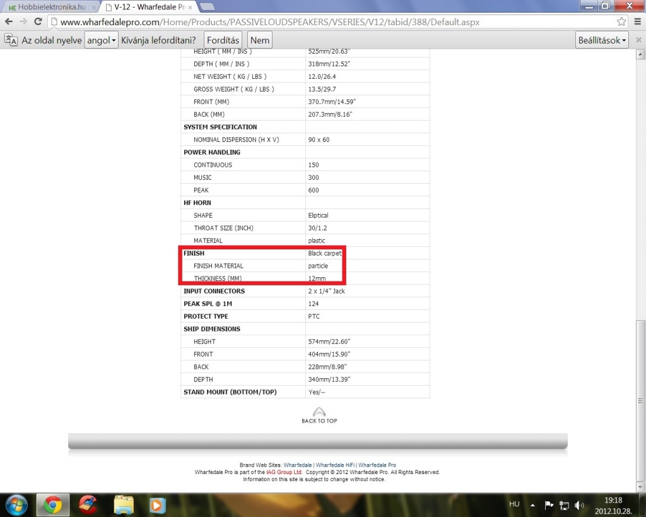
Task: Close the Hobbielektronika.hu tab
Action: (94, 8)
